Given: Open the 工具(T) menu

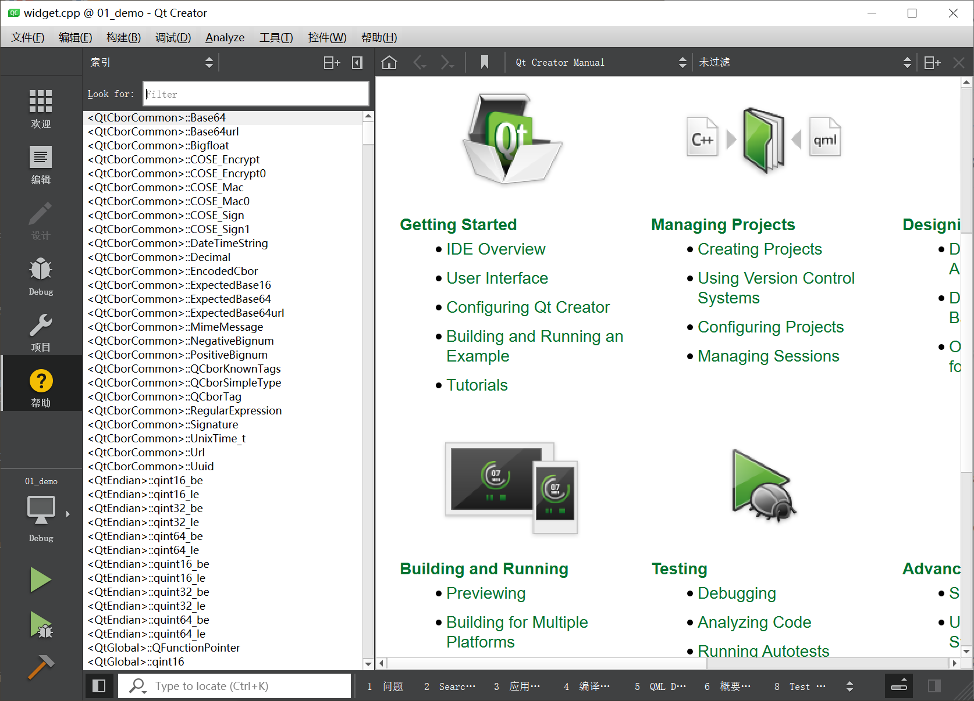Looking at the screenshot, I should (276, 37).
